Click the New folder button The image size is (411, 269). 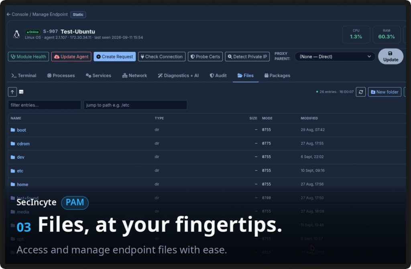385,92
